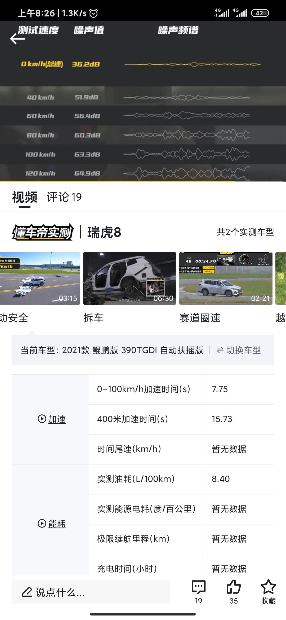
Task: Open the 03:15 safety video thumbnail
Action: tap(40, 278)
